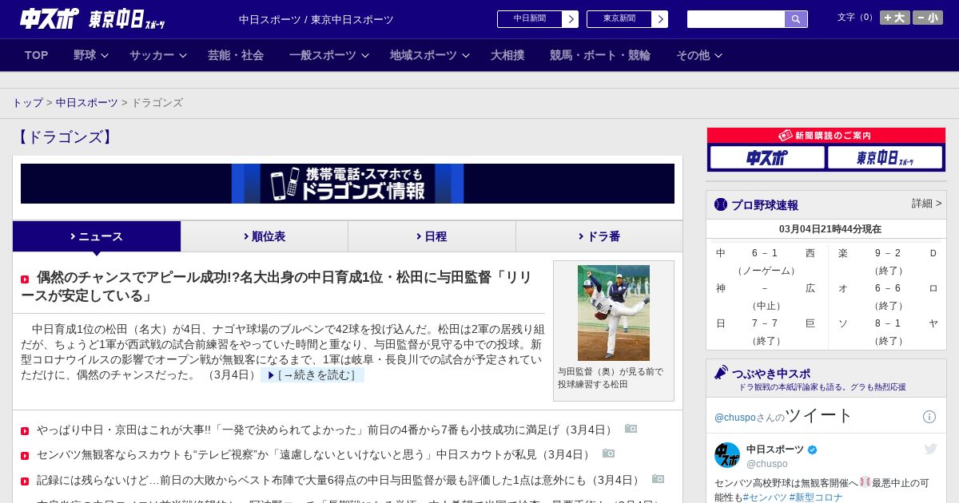959x503 pixels.
Task: Click the つぶやき中スポ pen icon
Action: 721,373
